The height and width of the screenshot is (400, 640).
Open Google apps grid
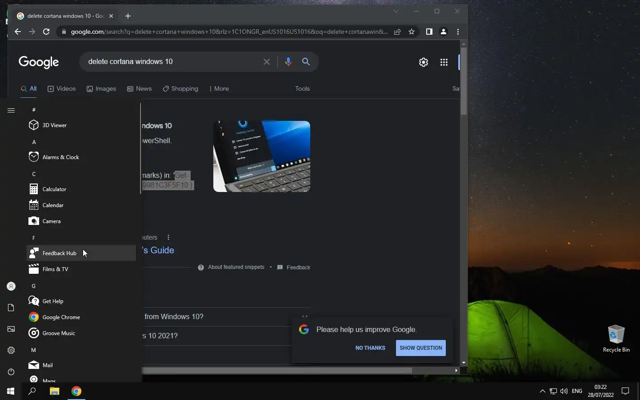(x=444, y=62)
